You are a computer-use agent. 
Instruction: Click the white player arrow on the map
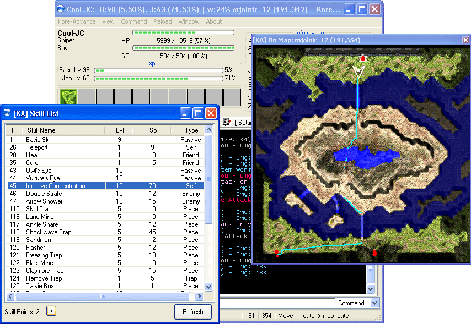358,72
